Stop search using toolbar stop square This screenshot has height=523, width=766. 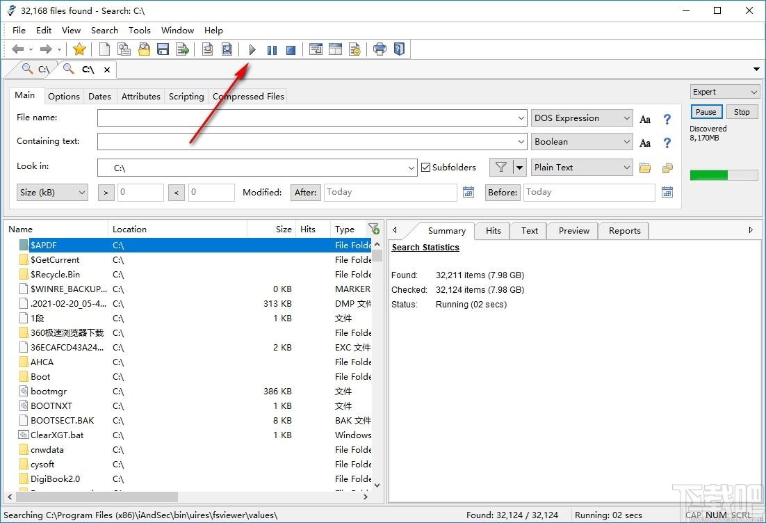point(291,50)
